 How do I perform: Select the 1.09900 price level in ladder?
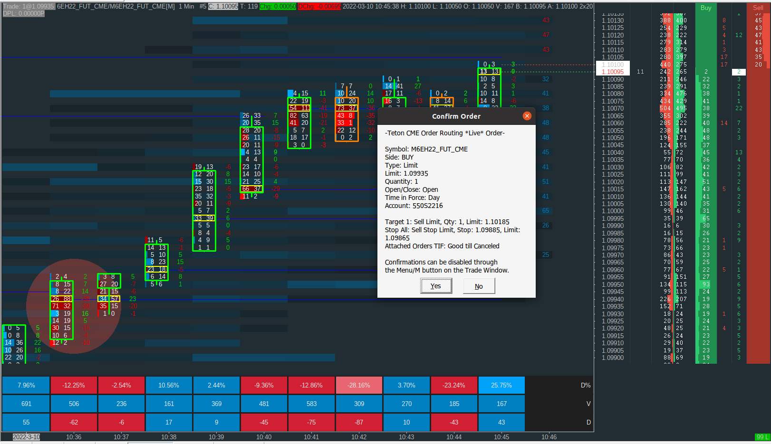click(613, 358)
